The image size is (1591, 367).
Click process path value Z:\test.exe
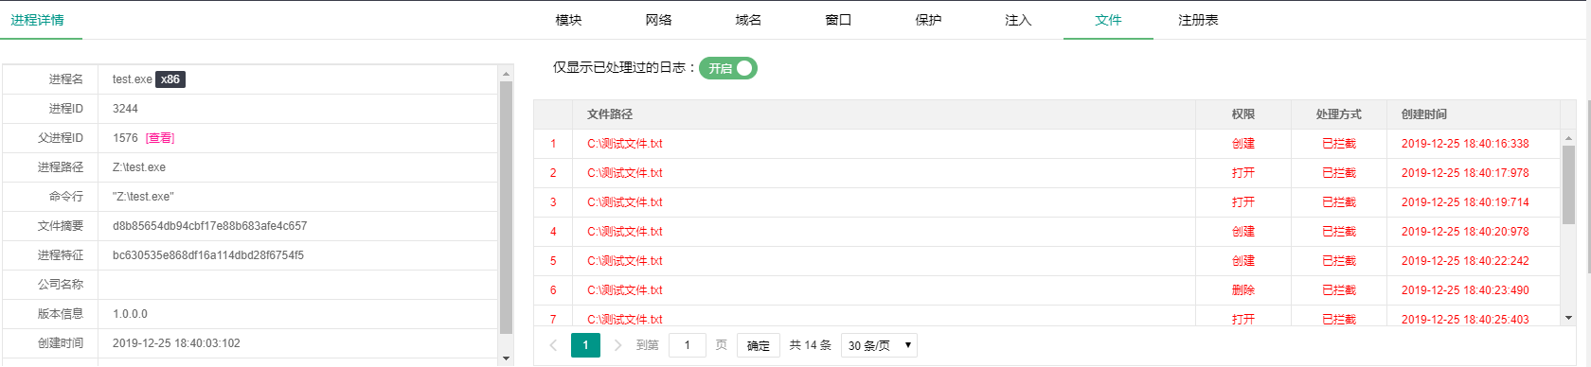click(x=139, y=167)
